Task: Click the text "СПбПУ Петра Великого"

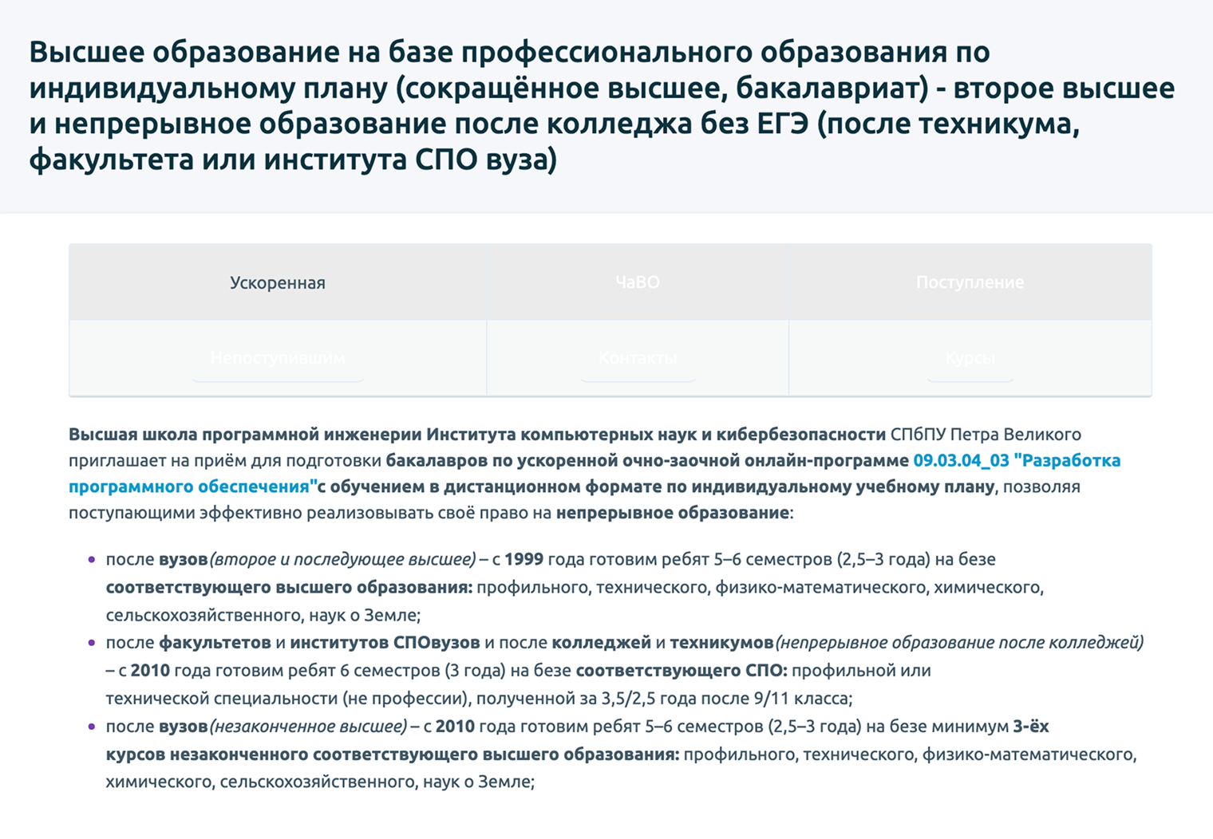Action: point(986,435)
